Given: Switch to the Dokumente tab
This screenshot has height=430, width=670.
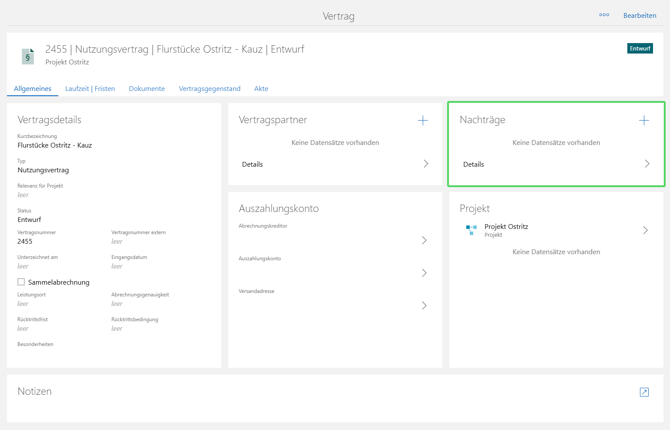Looking at the screenshot, I should (147, 89).
